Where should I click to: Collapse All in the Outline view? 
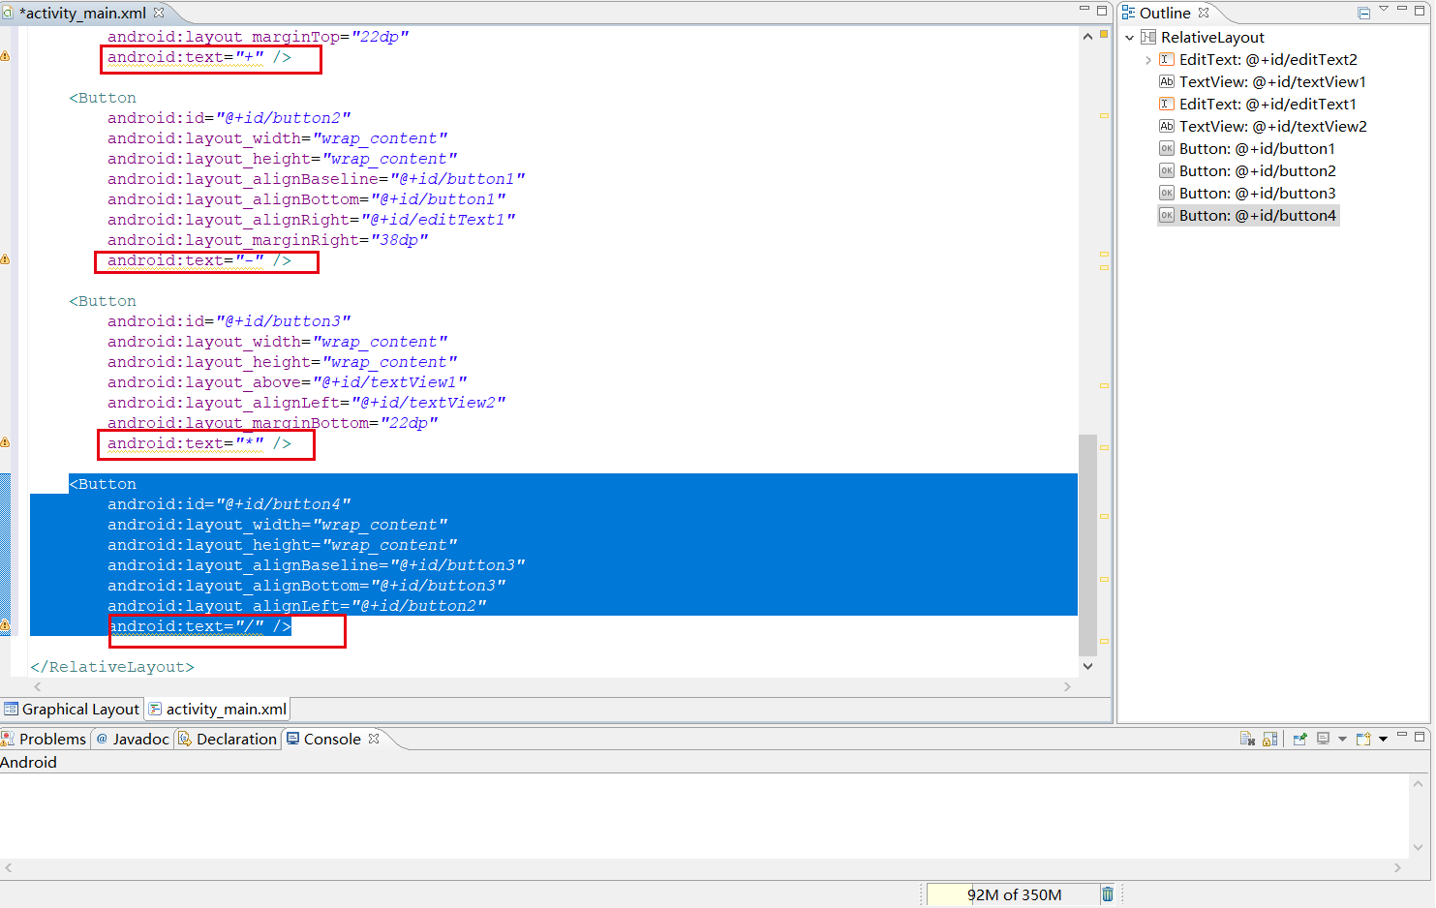(1363, 13)
